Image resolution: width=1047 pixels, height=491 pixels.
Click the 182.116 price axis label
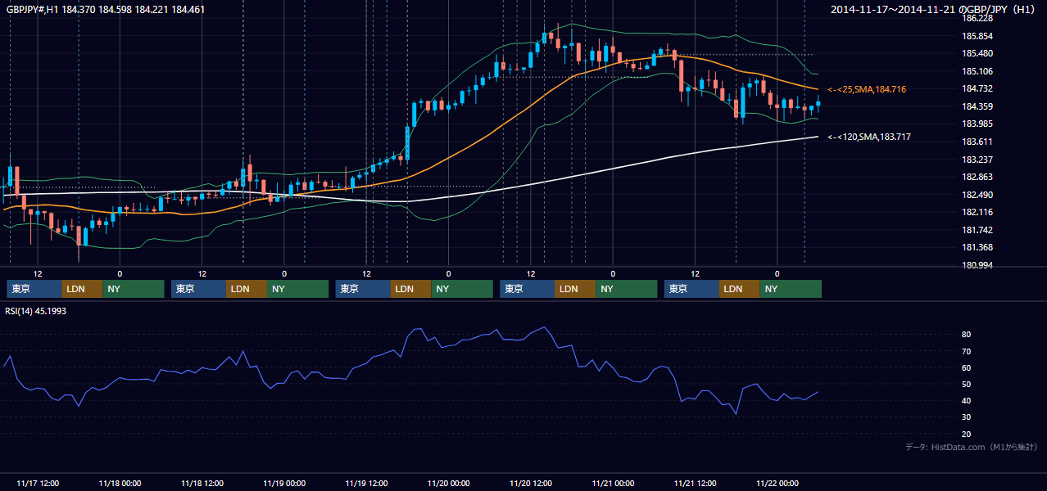[x=977, y=212]
